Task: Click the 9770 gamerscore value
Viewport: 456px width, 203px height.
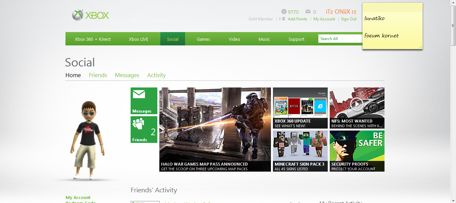Action: tap(293, 12)
